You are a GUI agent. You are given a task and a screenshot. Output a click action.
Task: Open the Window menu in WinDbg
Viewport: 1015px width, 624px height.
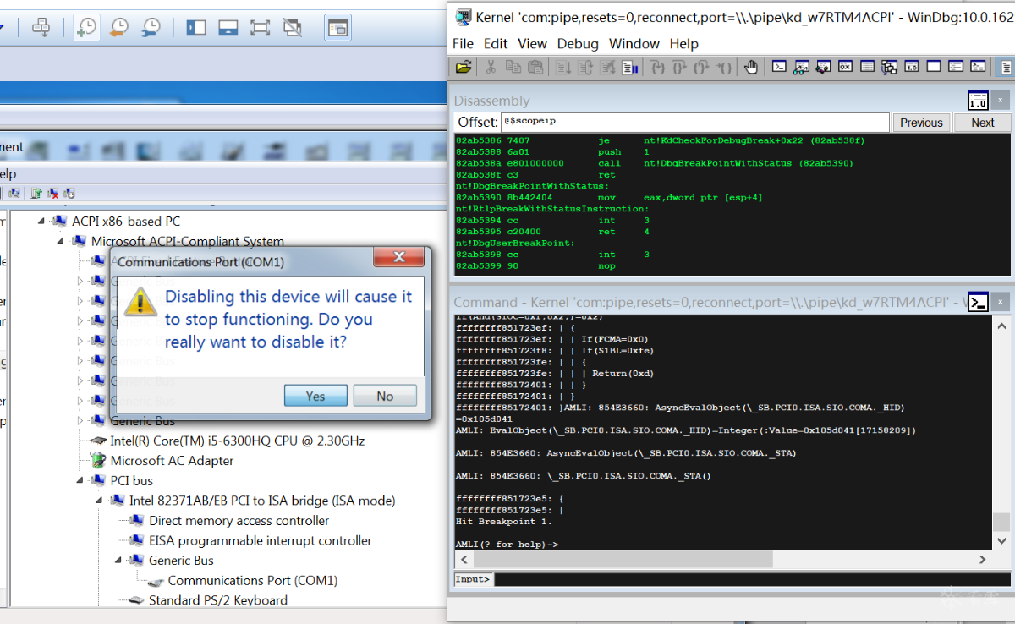(x=634, y=43)
